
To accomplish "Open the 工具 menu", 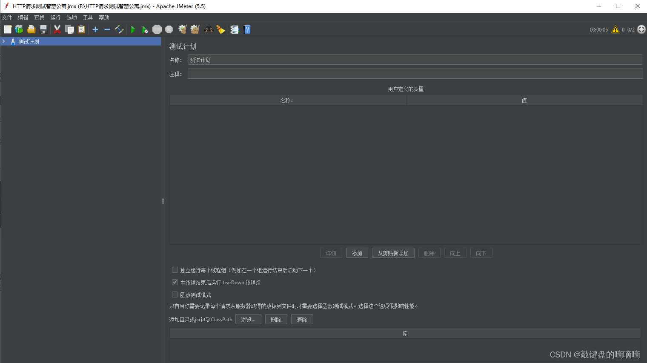I will [88, 17].
